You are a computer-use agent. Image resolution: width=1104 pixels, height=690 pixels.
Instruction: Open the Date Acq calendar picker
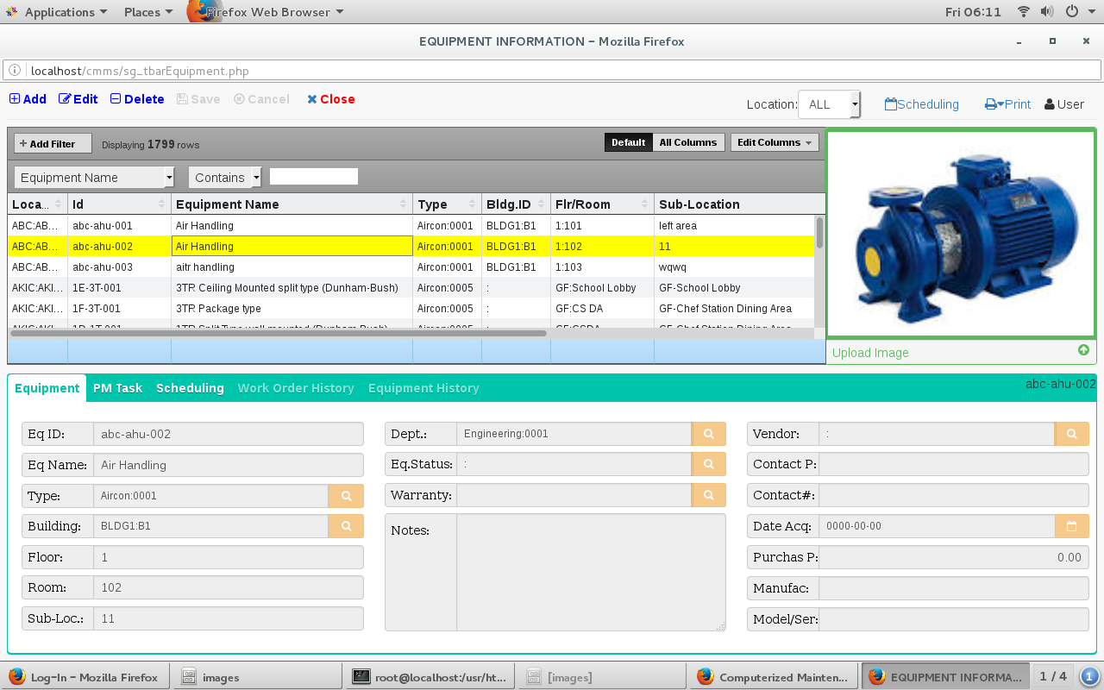1071,526
